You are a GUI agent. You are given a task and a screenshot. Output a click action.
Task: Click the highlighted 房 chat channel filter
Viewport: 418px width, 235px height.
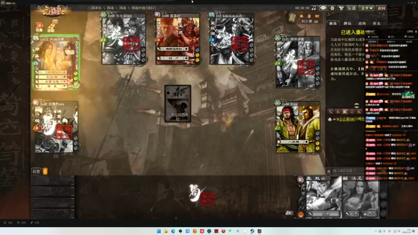pyautogui.click(x=345, y=112)
